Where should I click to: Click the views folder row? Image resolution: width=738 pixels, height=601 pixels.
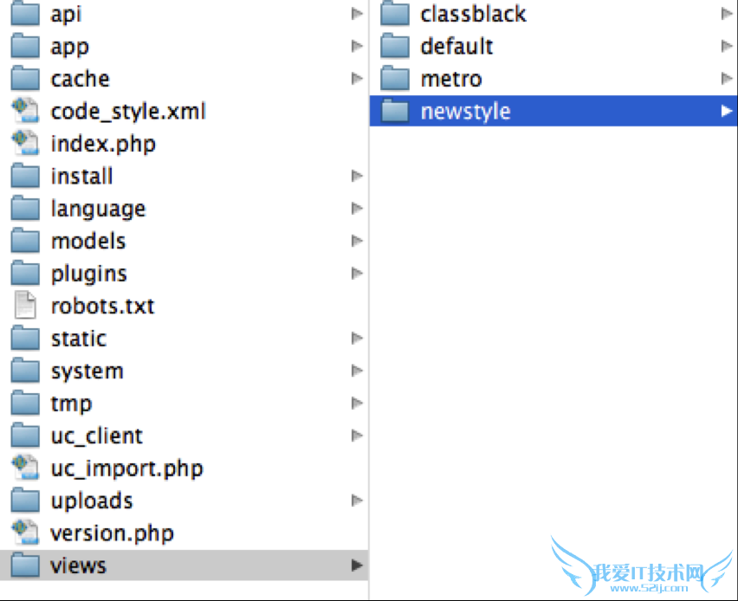coord(78,566)
